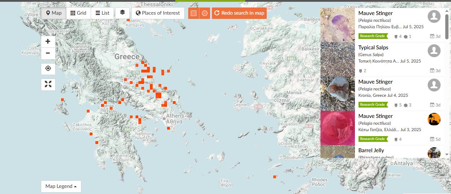
Task: Toggle full screen map view
Action: tap(48, 84)
